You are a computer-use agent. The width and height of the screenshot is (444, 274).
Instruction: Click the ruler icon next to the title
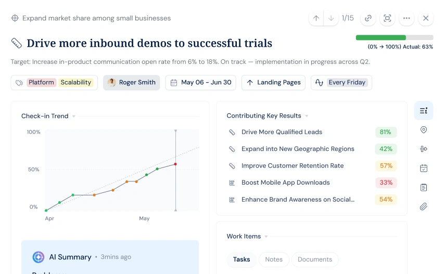17,43
